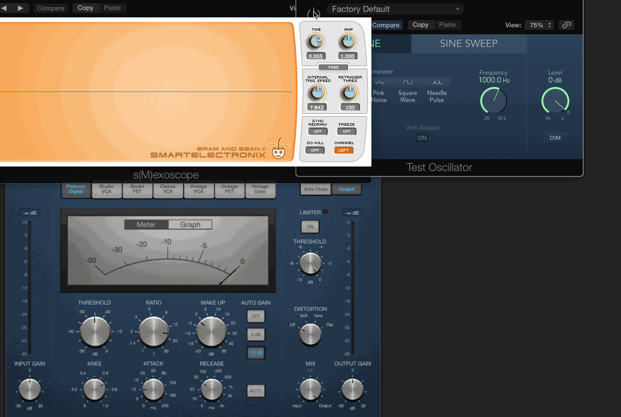The height and width of the screenshot is (417, 621).
Task: Toggle the DC-Kill OFF button
Action: [315, 150]
